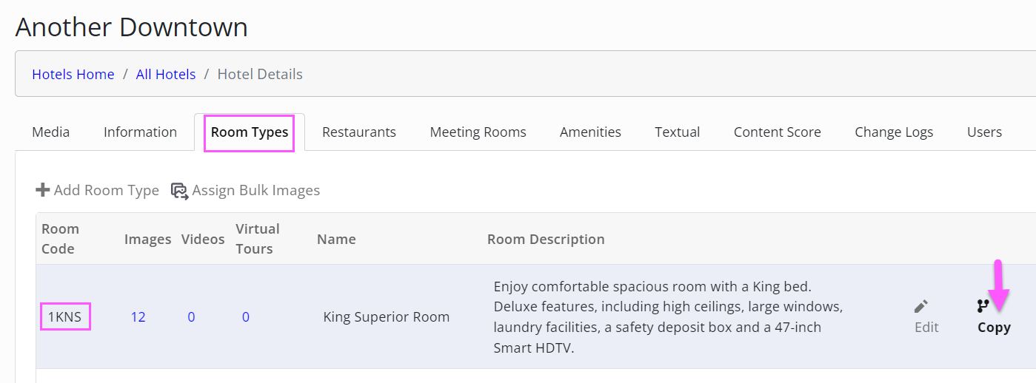Click the Assign Bulk Images icon
Screen dimensions: 1036x383
(179, 191)
